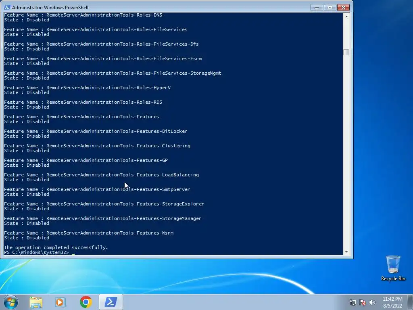This screenshot has height=310, width=413.
Task: Click the vertical scrollbar thumb
Action: click(x=346, y=52)
